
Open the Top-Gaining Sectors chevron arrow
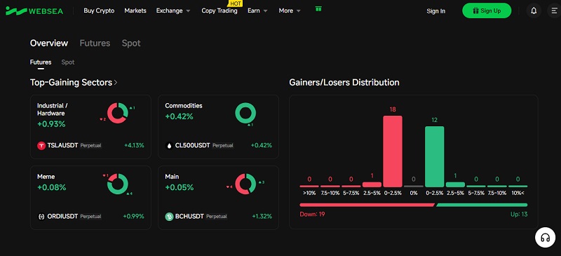click(116, 83)
